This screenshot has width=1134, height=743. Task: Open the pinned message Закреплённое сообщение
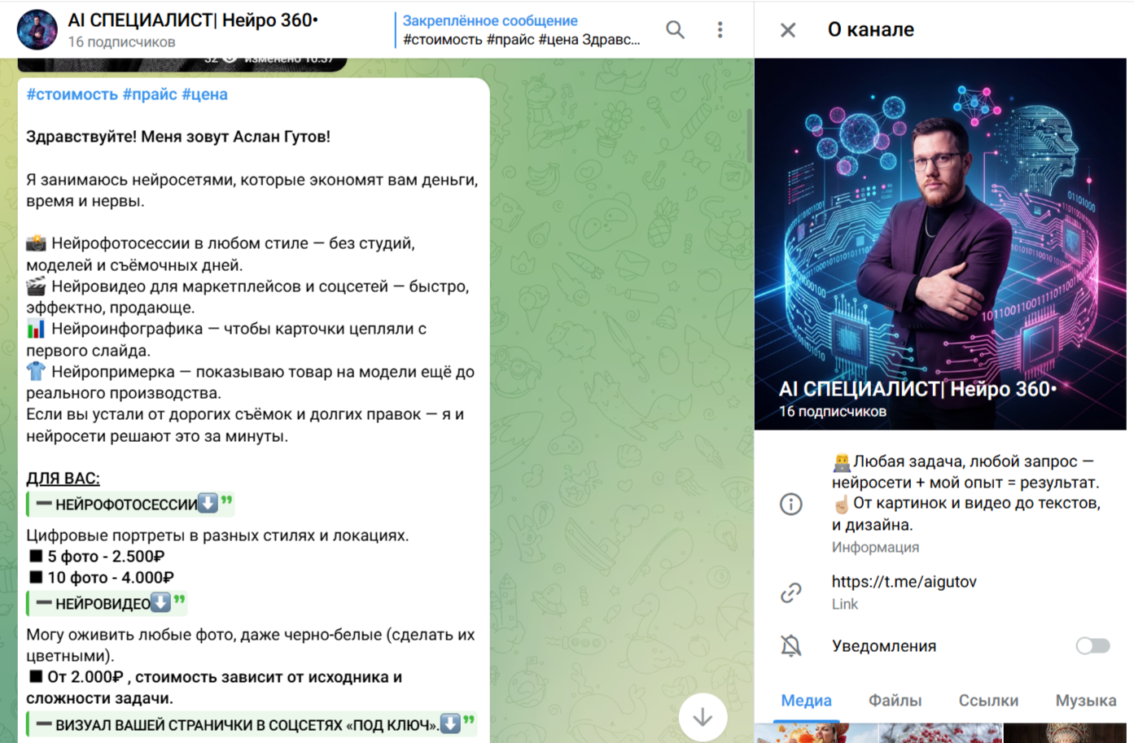tap(522, 30)
